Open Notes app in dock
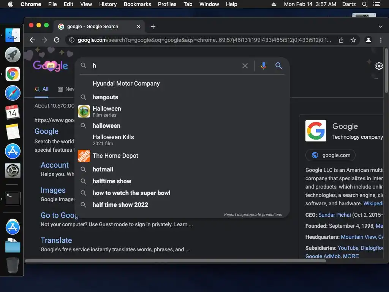The width and height of the screenshot is (389, 292). [x=13, y=132]
